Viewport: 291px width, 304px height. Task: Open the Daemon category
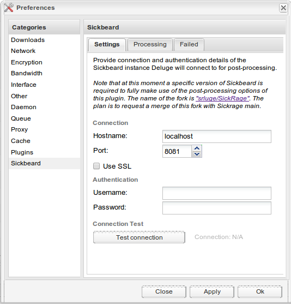44,107
